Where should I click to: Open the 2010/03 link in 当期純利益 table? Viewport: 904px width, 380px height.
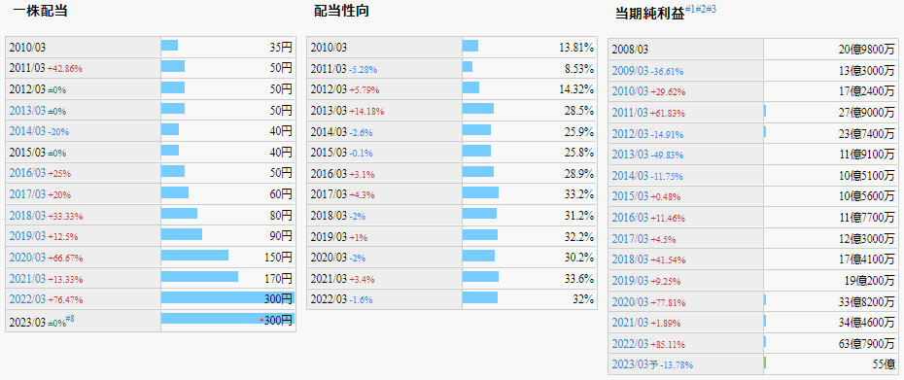(x=630, y=91)
